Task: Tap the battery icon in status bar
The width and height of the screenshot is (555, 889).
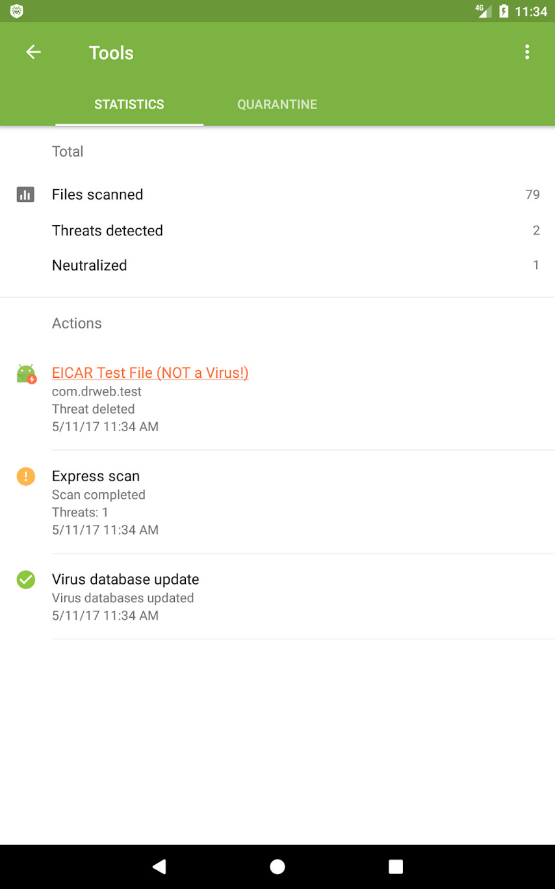Action: pos(503,11)
